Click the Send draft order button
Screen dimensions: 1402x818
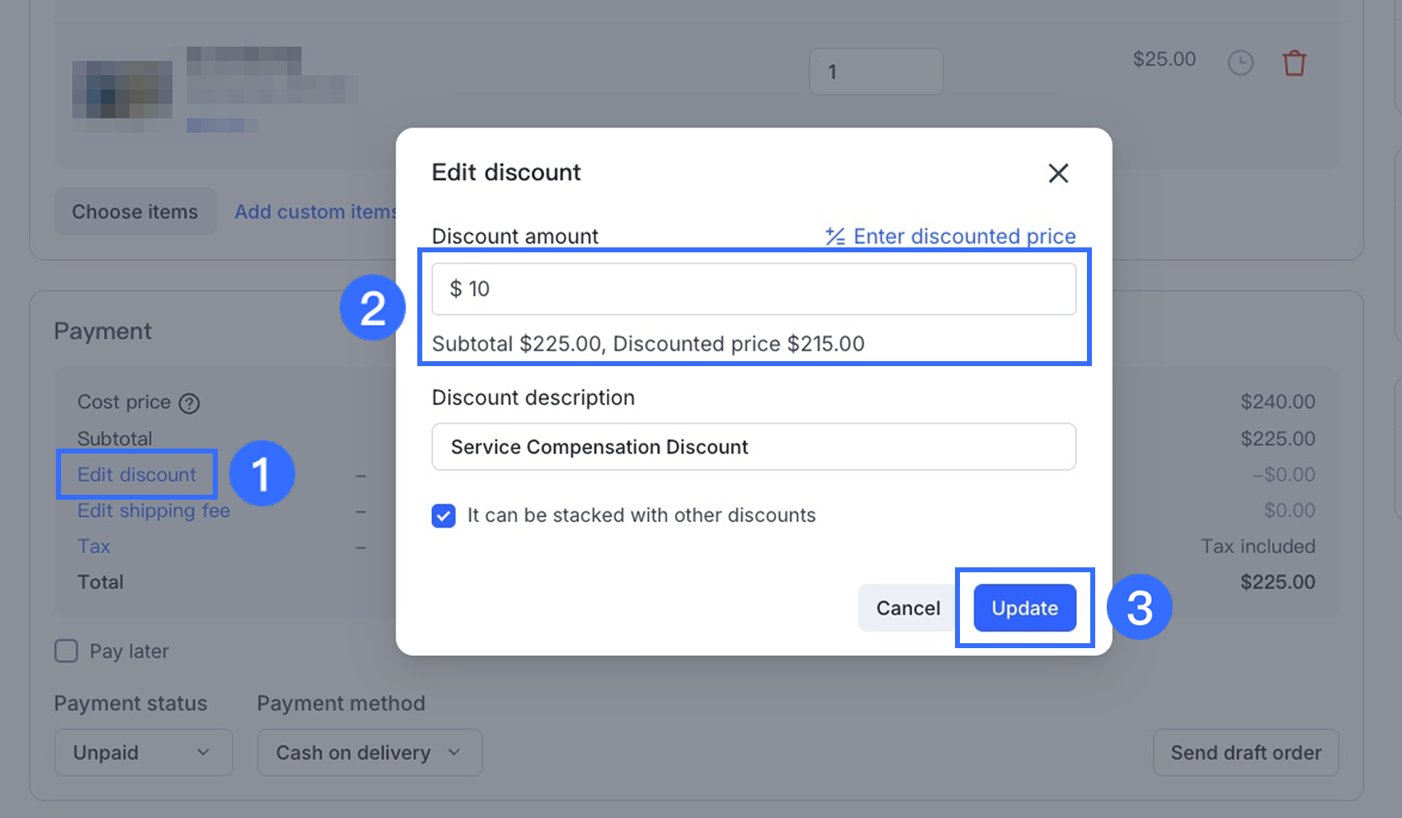click(1245, 752)
